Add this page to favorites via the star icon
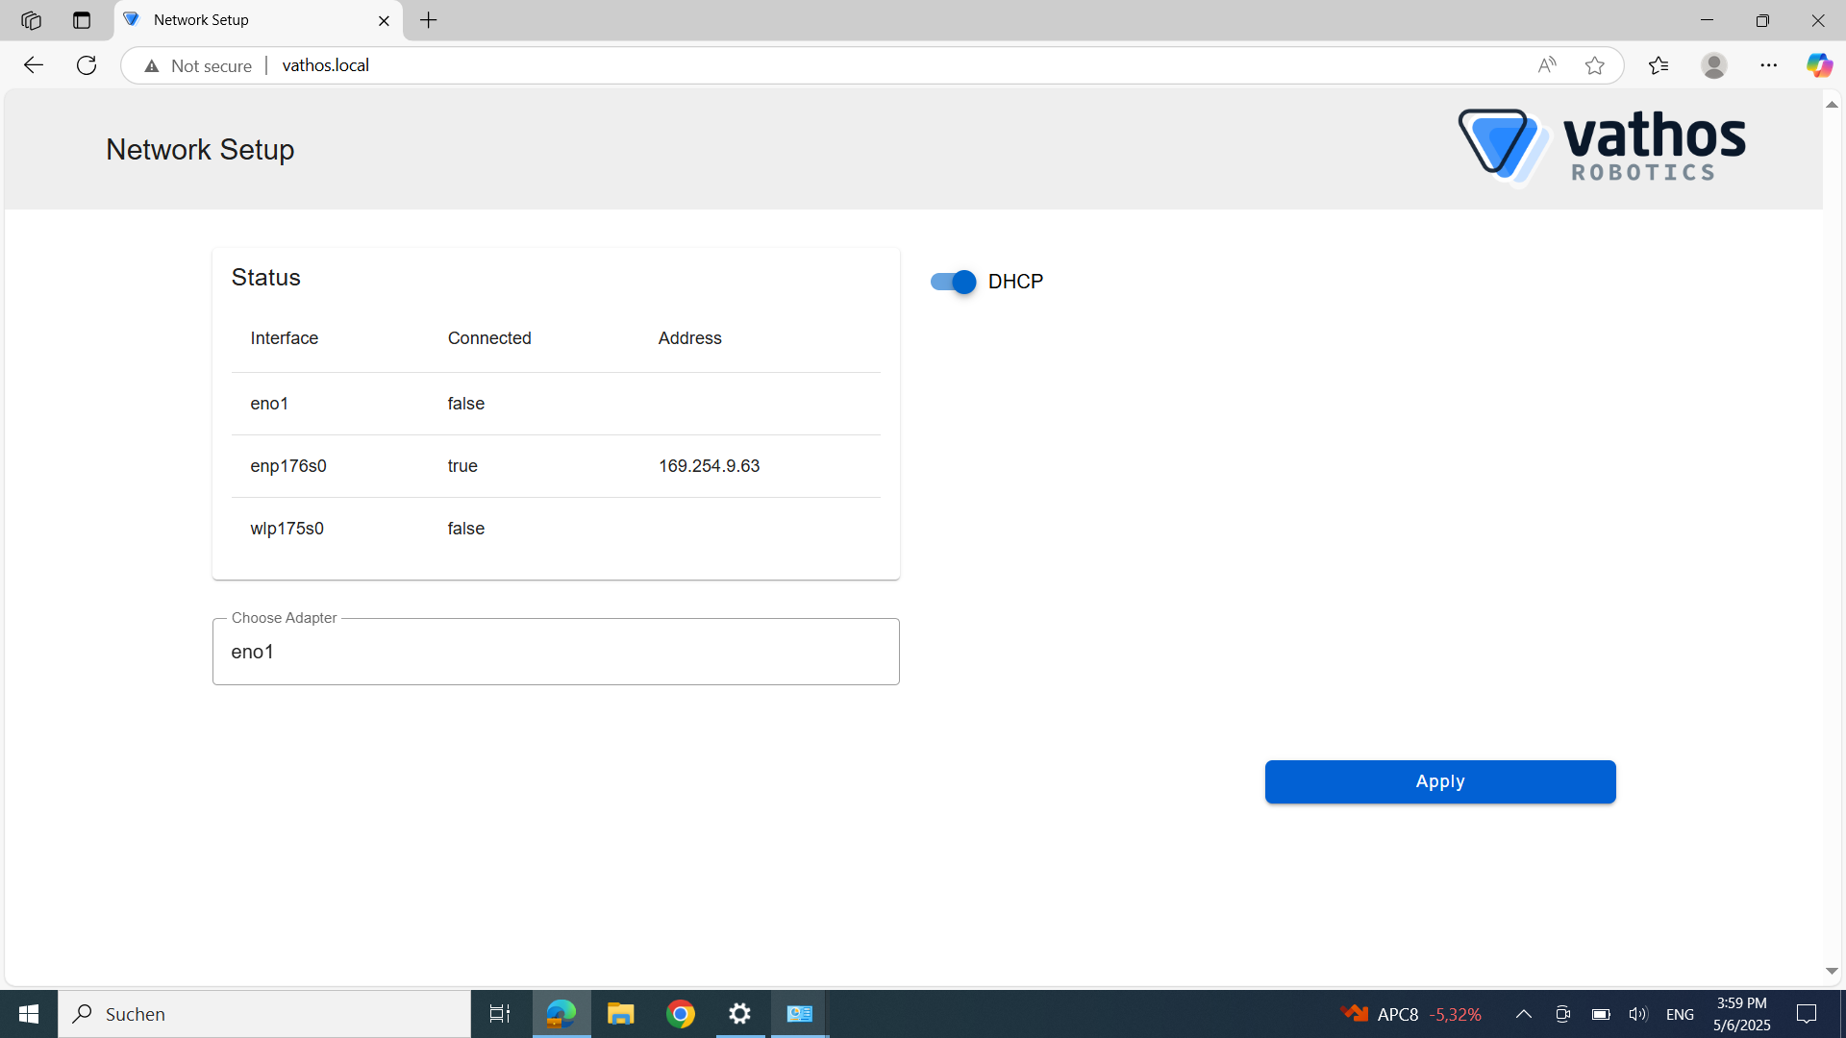Screen dimensions: 1846x1038 click(x=1595, y=64)
